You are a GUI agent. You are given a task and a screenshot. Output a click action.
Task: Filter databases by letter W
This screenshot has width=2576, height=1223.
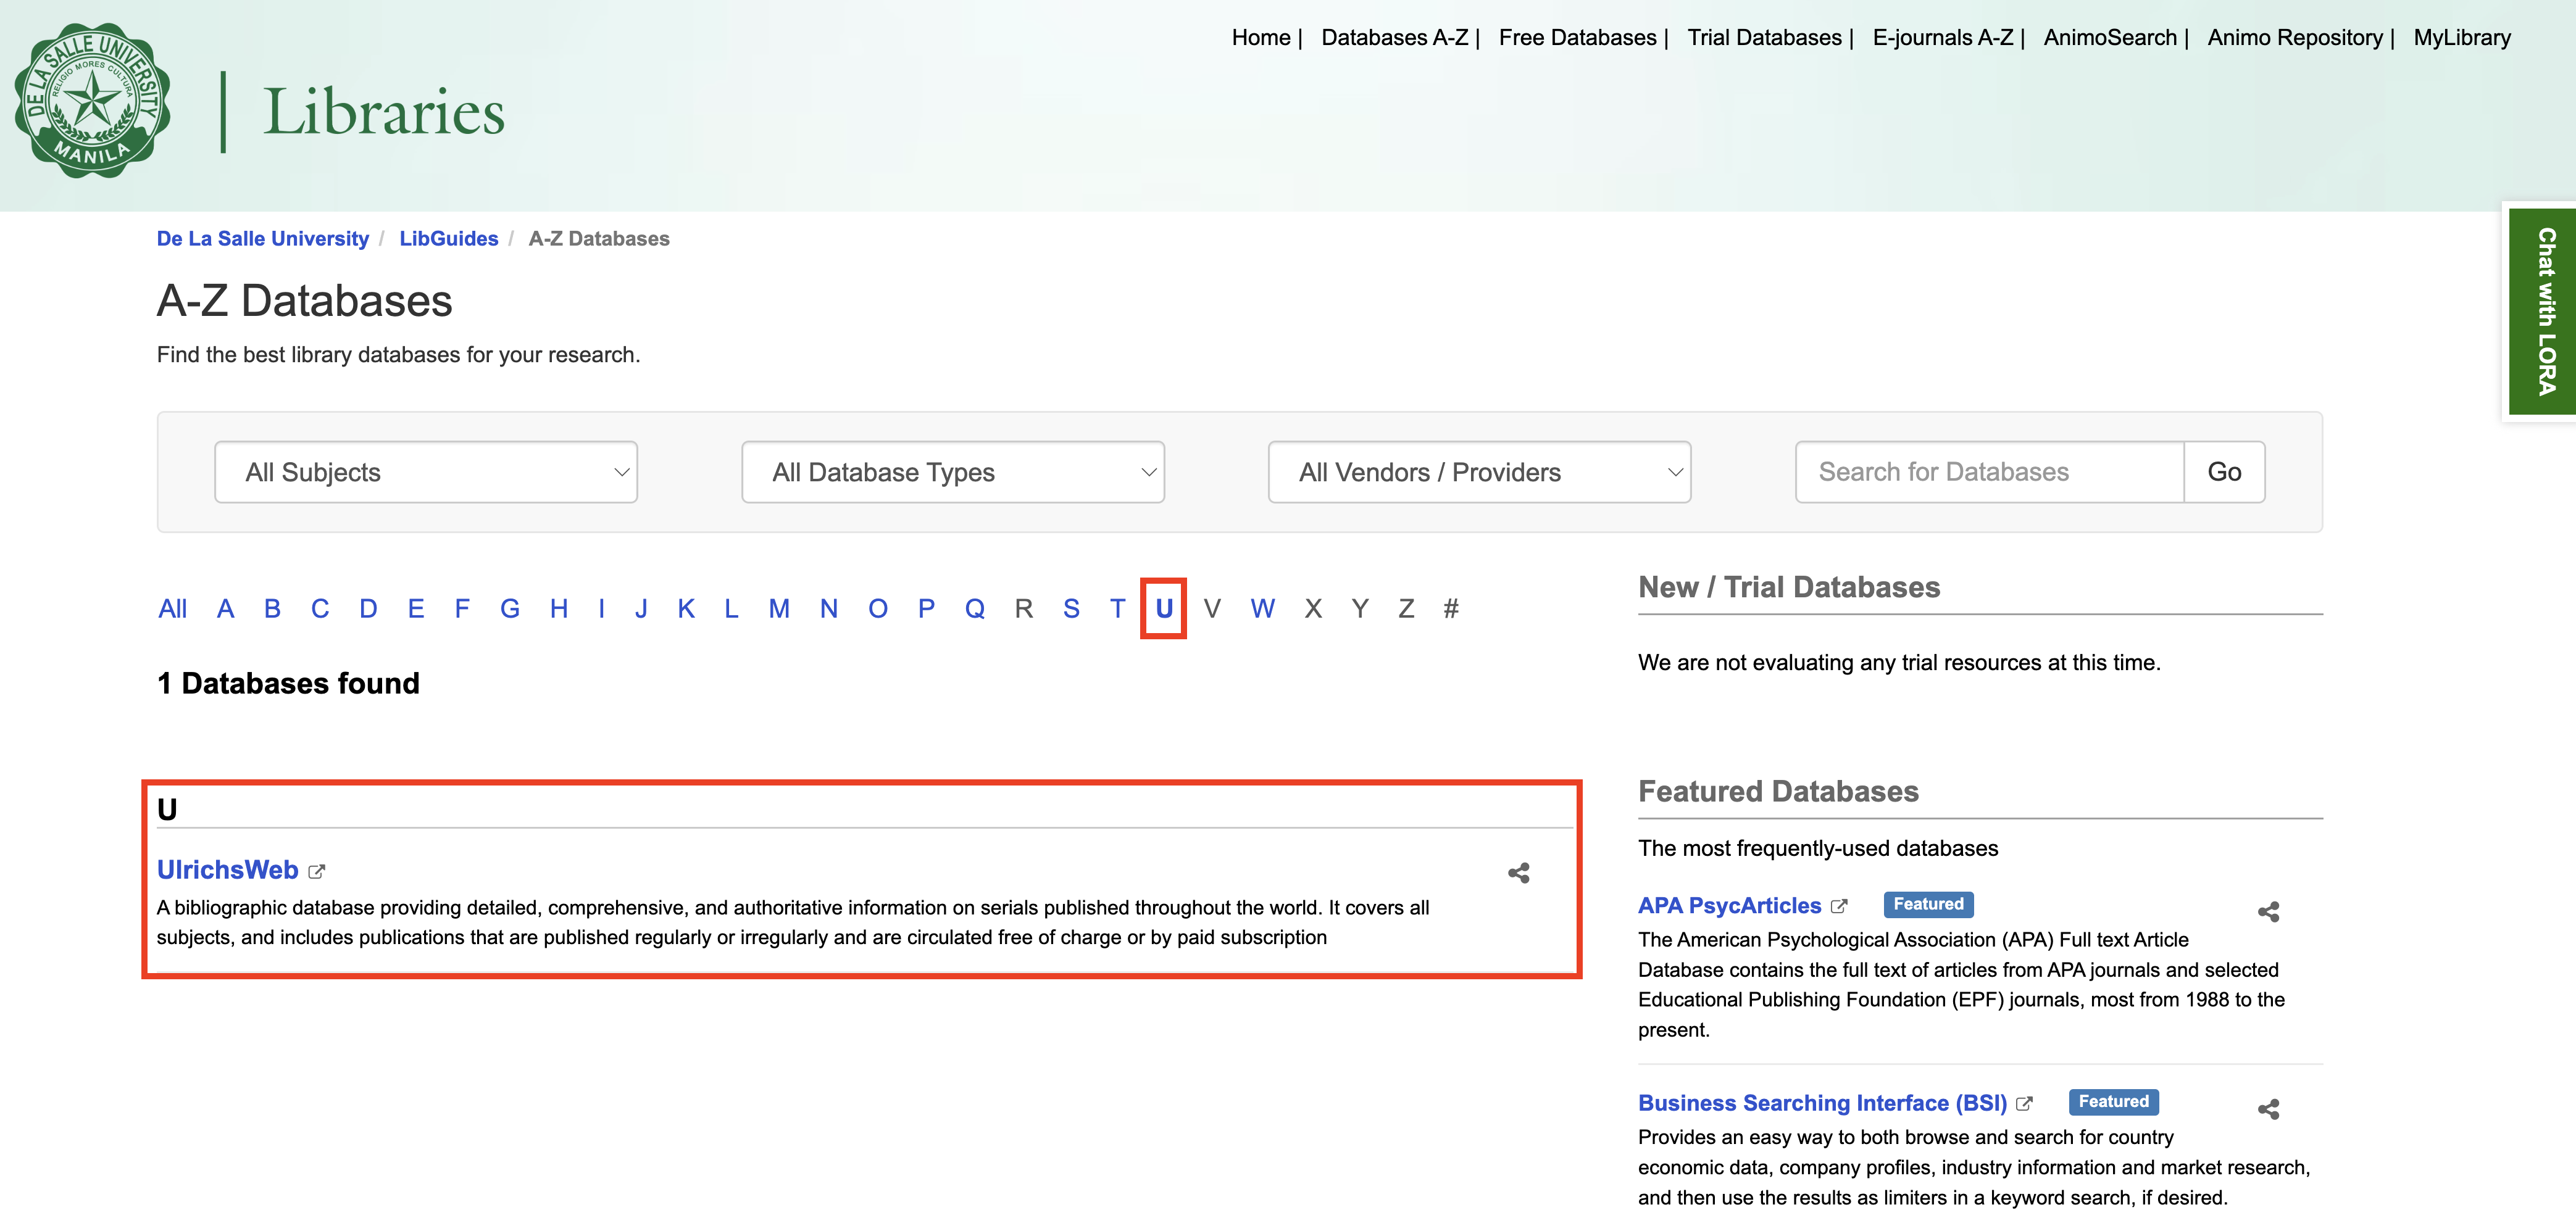pos(1262,608)
